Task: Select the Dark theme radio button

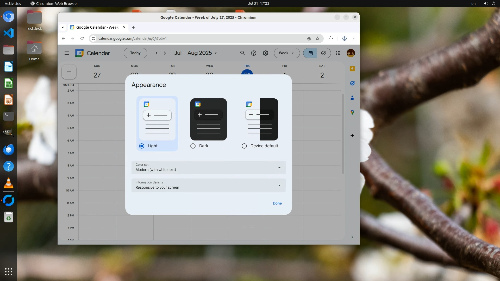Action: [193, 146]
